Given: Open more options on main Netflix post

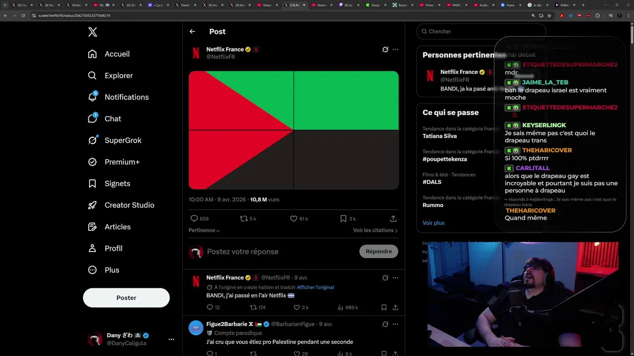Looking at the screenshot, I should point(395,49).
